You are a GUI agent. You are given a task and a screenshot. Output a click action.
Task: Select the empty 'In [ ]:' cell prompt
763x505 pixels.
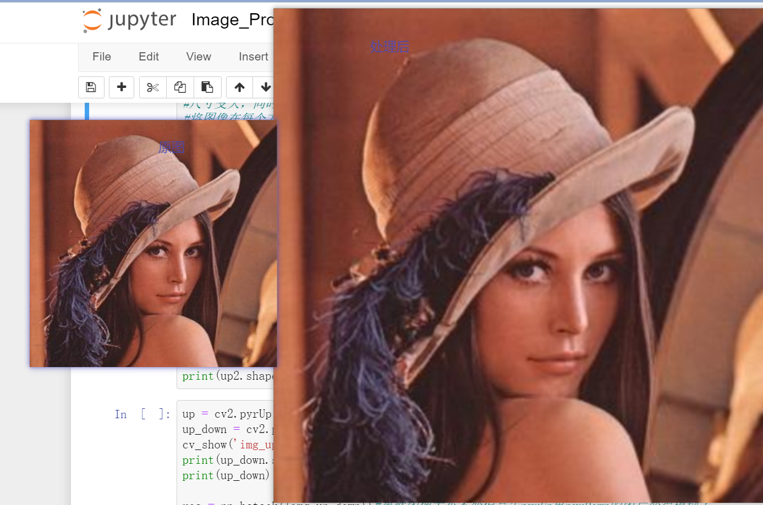[x=142, y=414]
